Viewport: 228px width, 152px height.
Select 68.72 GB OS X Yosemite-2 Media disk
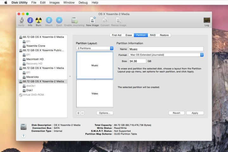coord(43,81)
